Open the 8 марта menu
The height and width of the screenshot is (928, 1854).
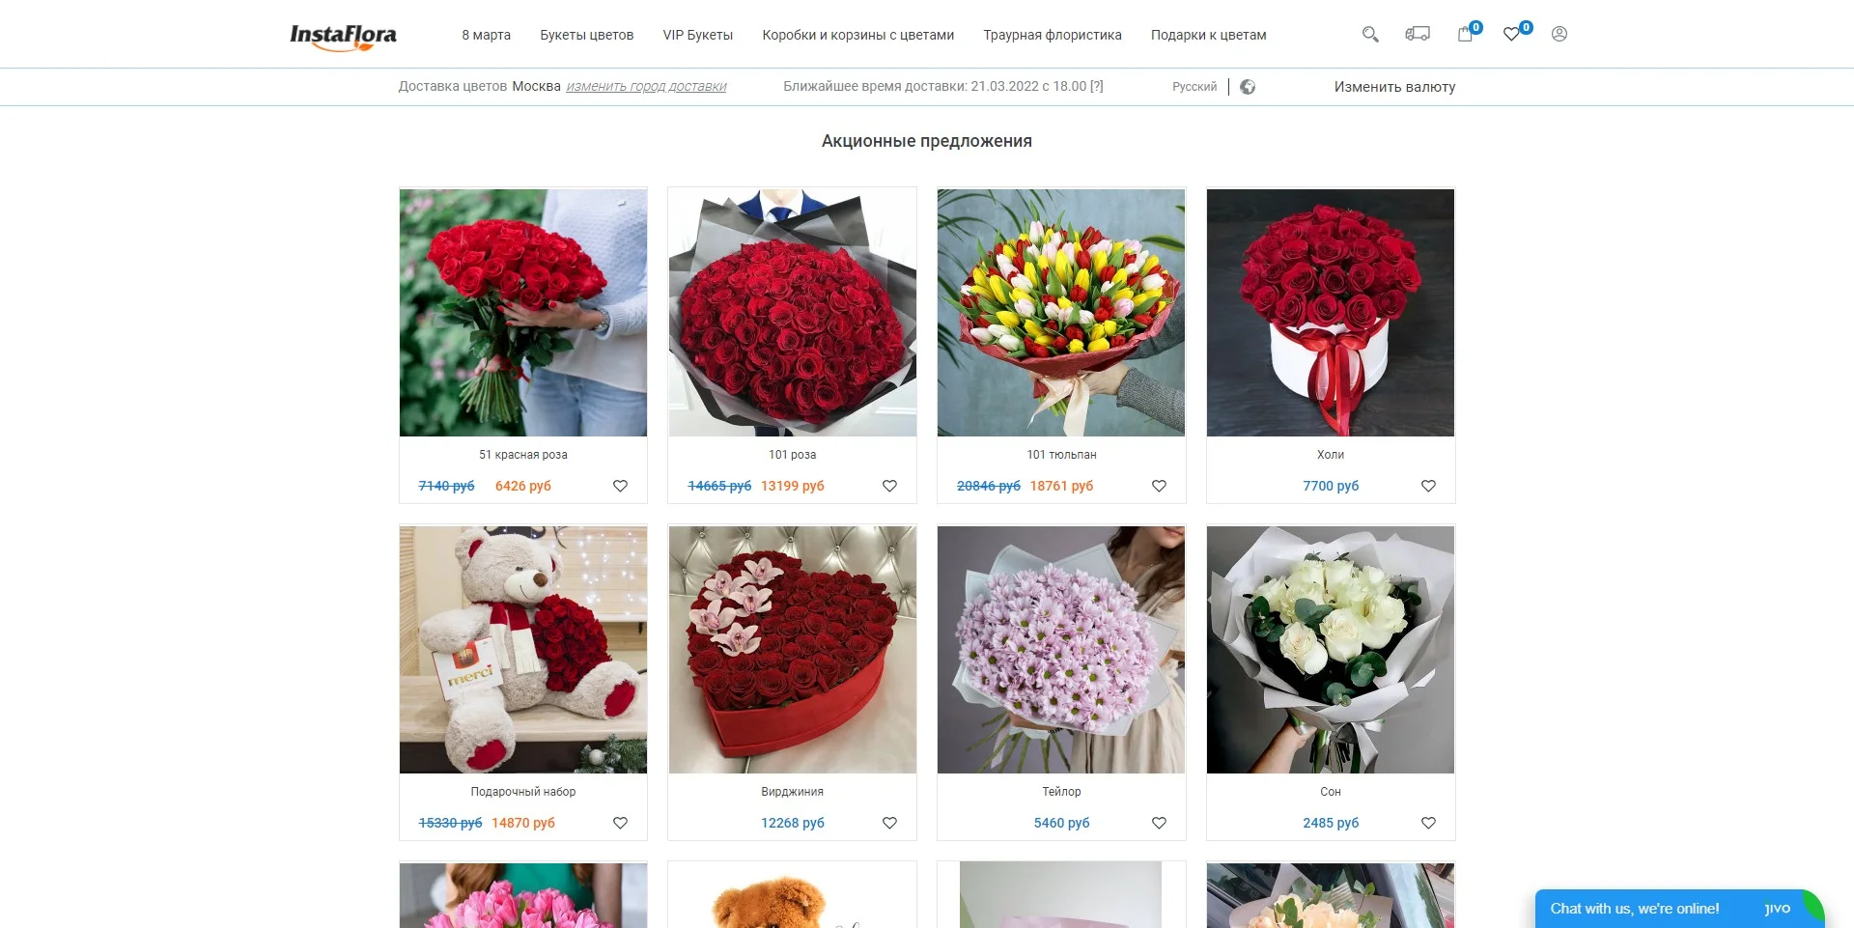[x=486, y=35]
